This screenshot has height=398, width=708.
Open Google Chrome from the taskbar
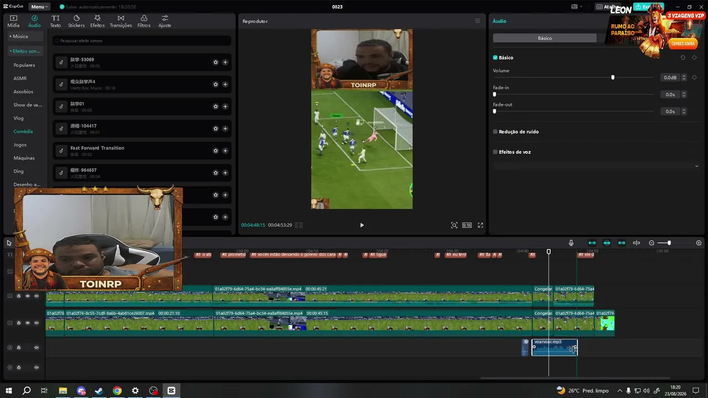click(x=117, y=390)
